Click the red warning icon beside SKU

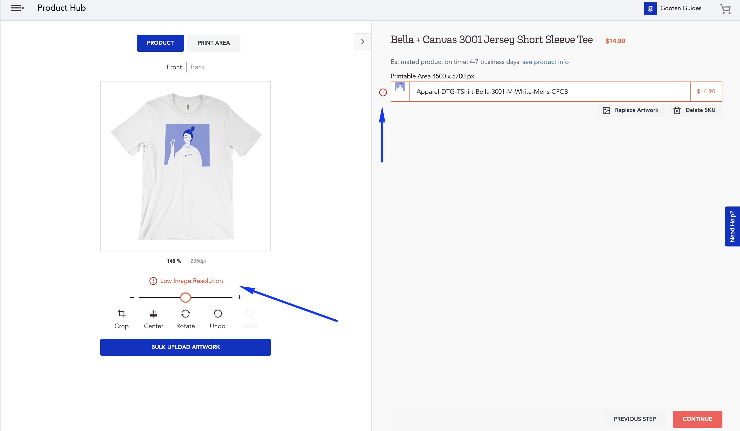(383, 92)
